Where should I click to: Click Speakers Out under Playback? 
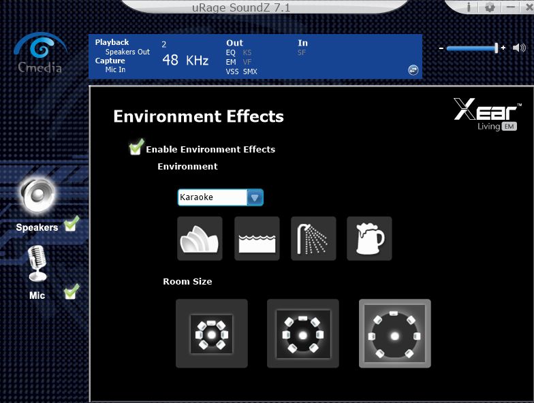tap(128, 52)
